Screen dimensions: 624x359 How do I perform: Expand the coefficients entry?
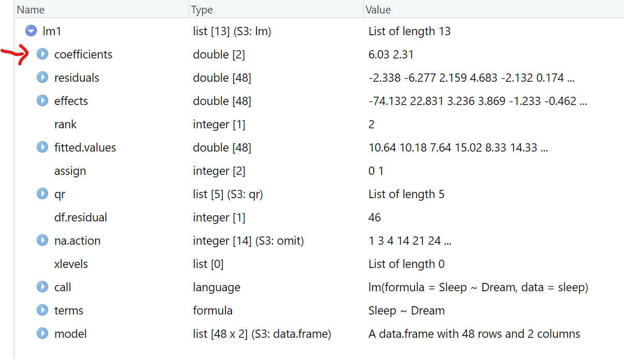point(42,54)
